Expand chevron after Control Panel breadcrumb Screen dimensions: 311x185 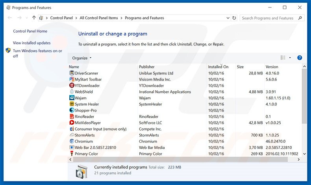coord(76,18)
